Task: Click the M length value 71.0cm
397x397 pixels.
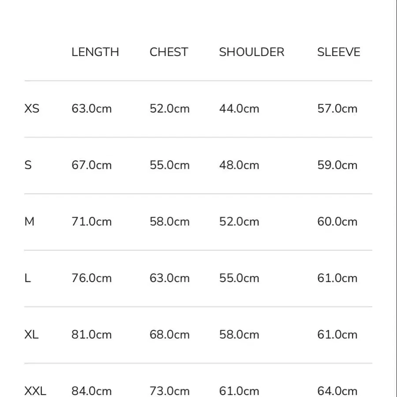Action: click(x=91, y=221)
